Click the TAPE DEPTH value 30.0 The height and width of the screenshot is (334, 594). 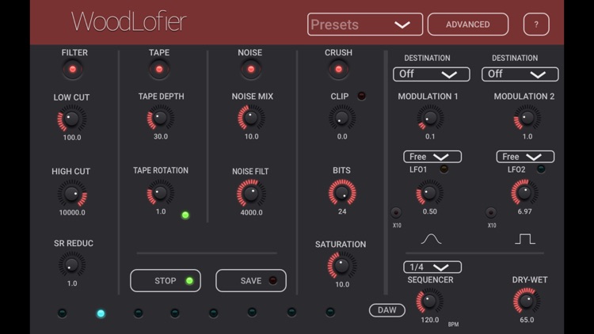pyautogui.click(x=161, y=136)
